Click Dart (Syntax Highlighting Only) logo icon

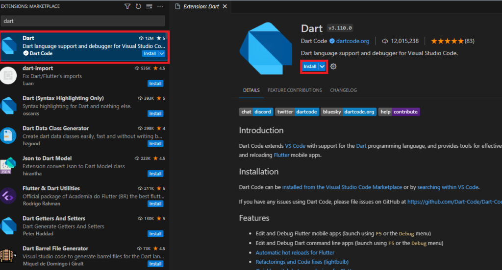9,106
